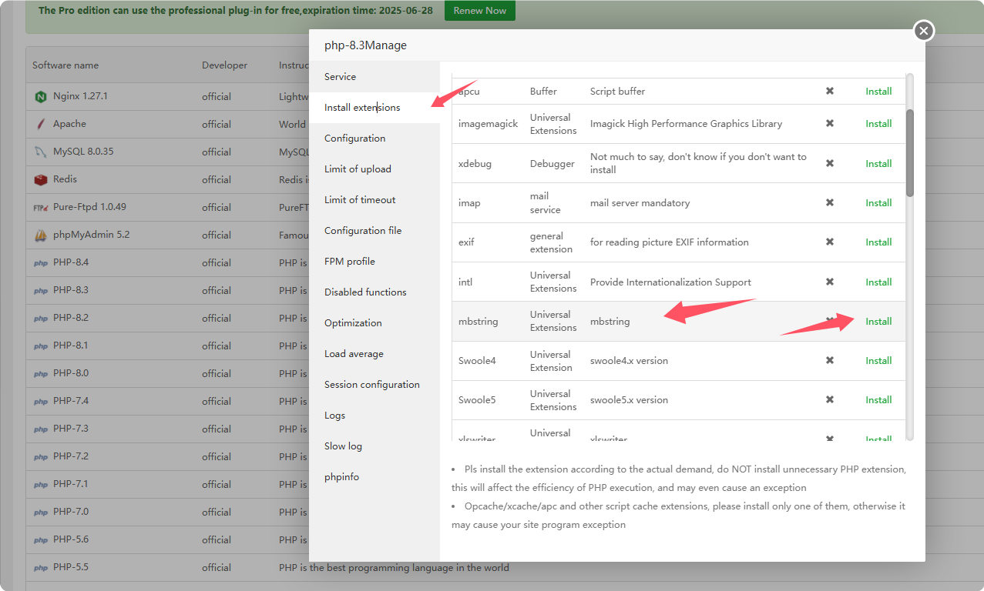984x591 pixels.
Task: Click the MySQL dolphin icon
Action: 41,152
